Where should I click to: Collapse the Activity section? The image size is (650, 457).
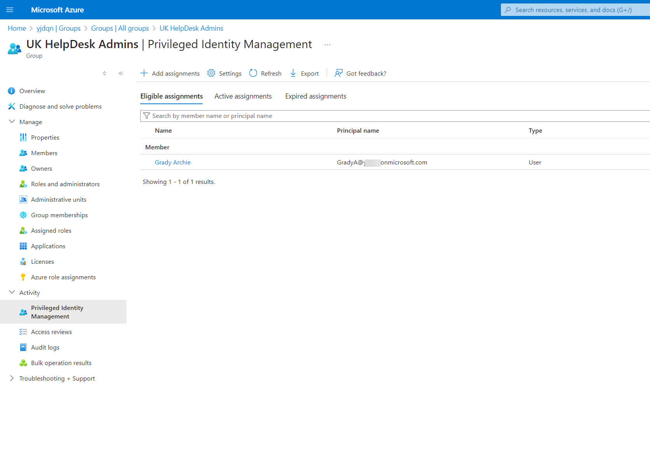pos(12,292)
